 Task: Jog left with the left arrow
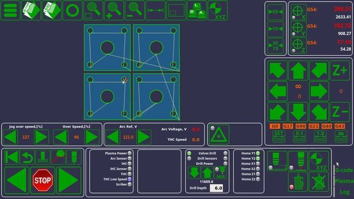tap(278, 91)
